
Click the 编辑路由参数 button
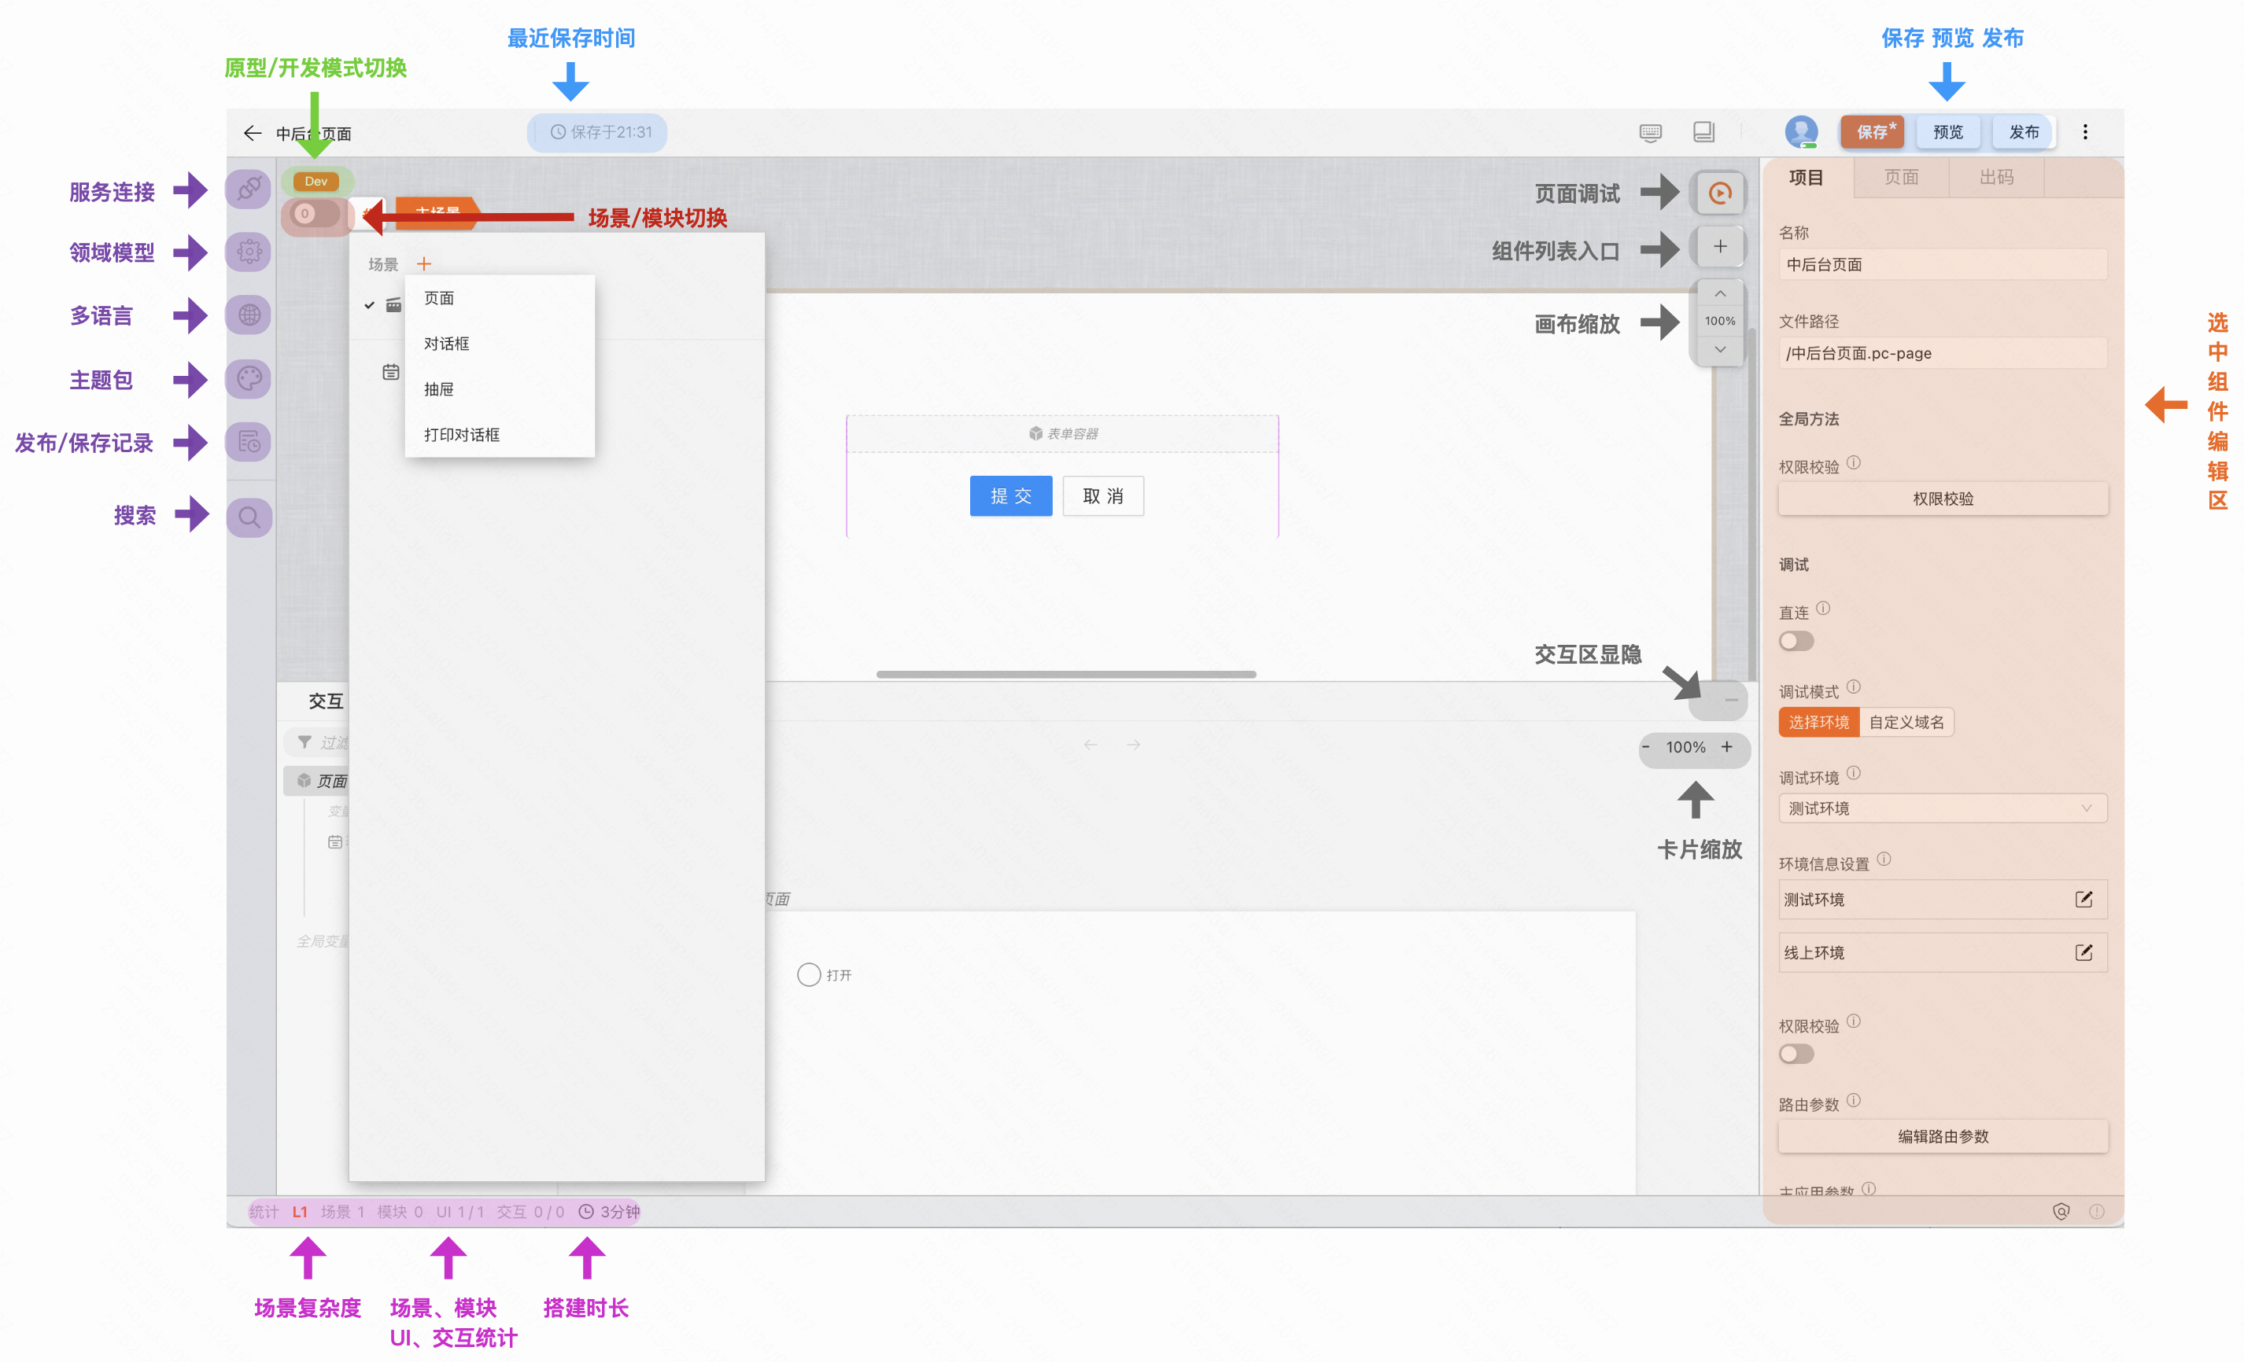(1943, 1136)
